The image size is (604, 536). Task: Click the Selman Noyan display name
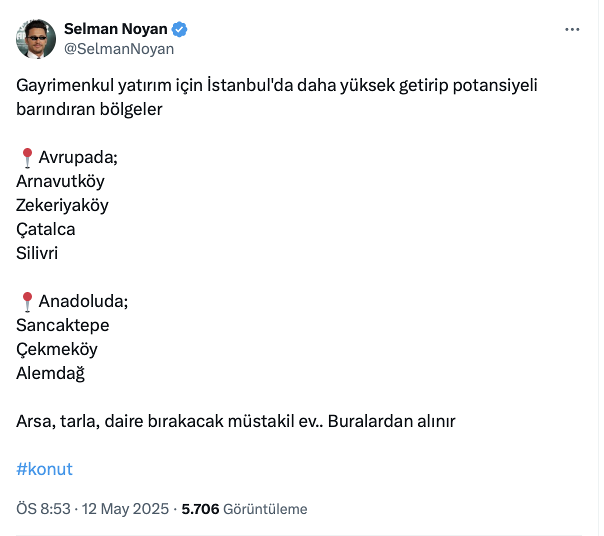click(115, 29)
